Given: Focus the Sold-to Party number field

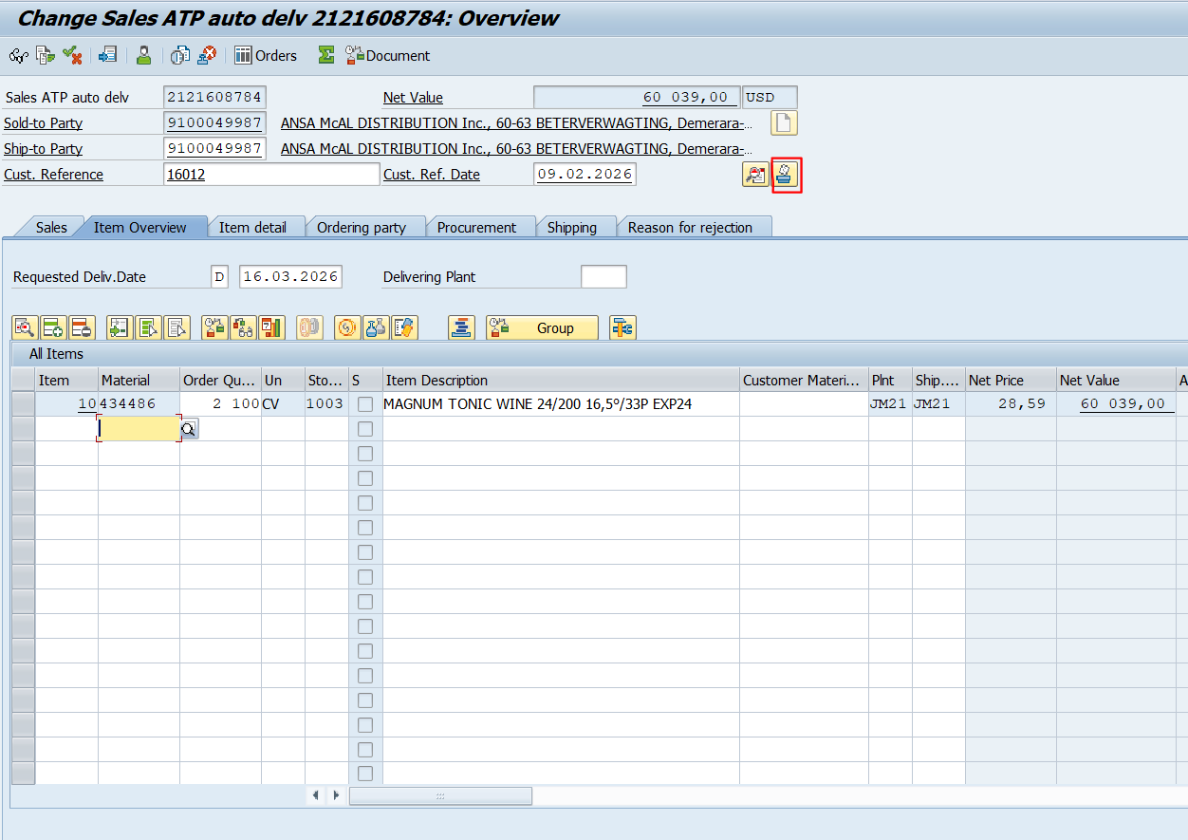Looking at the screenshot, I should (x=214, y=123).
